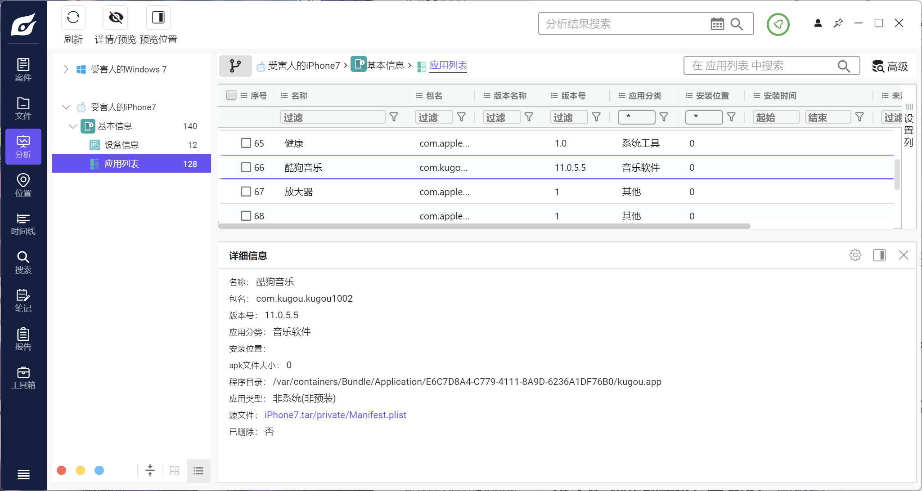
Task: Open the iPhone7.tar/private/Manifest.plist source link
Action: (x=335, y=415)
